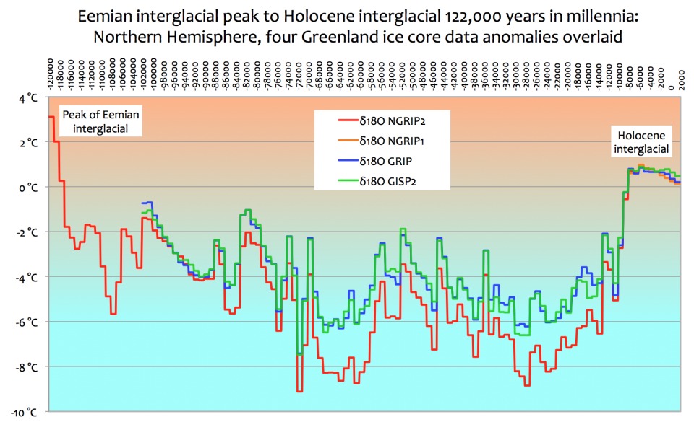Click the -120000 x-axis year label
694x422 pixels.
coord(51,75)
